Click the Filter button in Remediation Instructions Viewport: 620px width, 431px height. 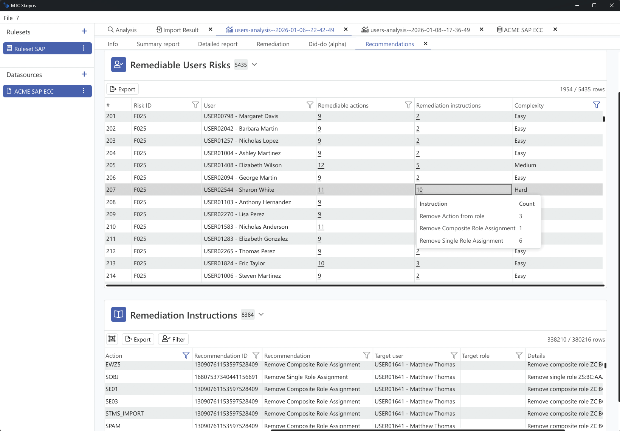click(x=174, y=339)
